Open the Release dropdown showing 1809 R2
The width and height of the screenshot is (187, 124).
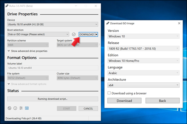143,48
